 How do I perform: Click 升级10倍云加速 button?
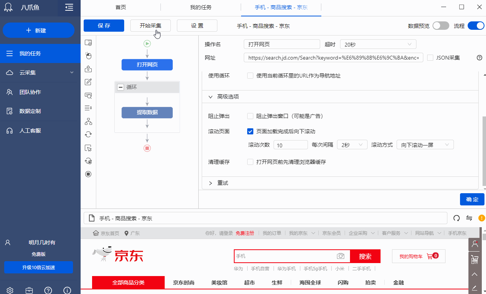(39, 267)
